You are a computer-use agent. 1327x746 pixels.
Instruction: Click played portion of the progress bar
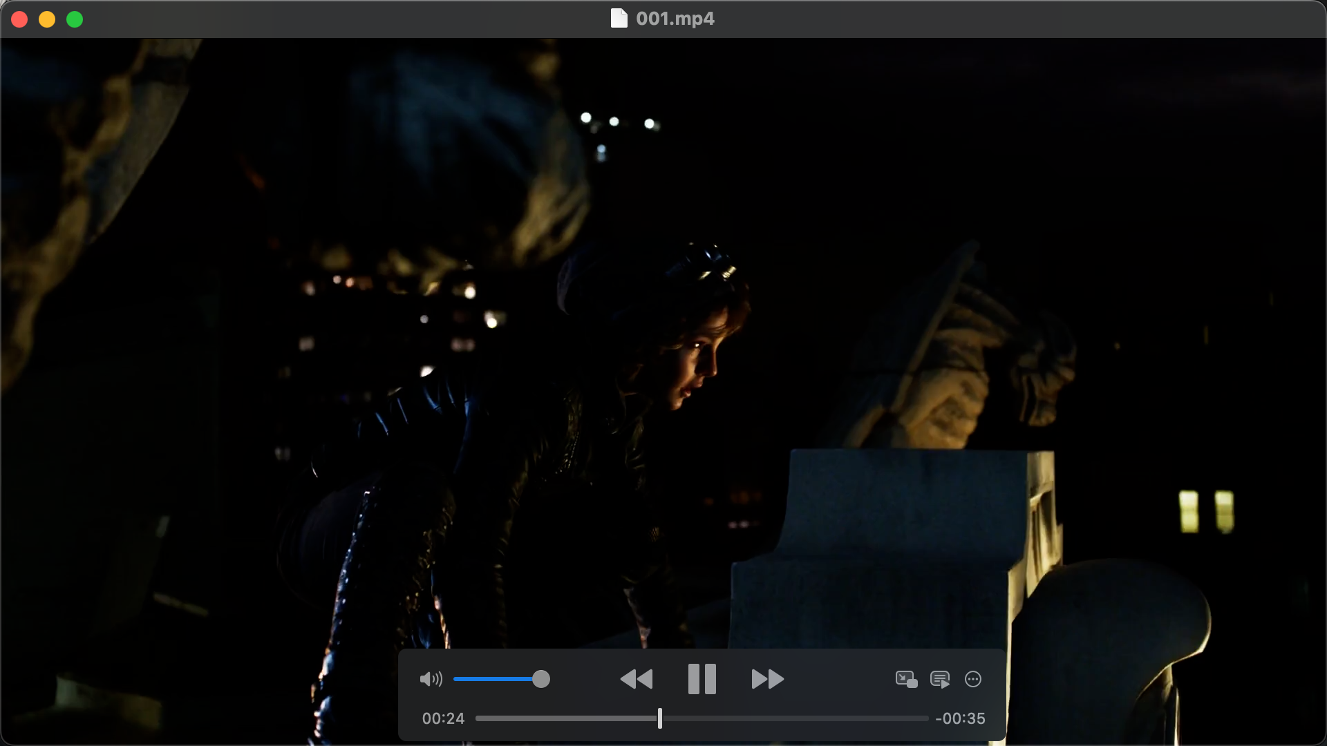(x=567, y=718)
